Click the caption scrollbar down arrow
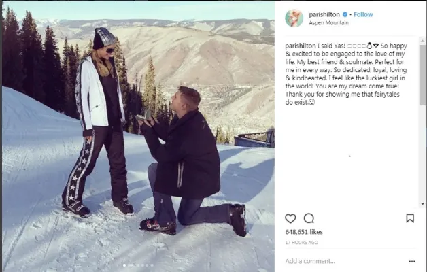This screenshot has width=427, height=272. pyautogui.click(x=422, y=203)
